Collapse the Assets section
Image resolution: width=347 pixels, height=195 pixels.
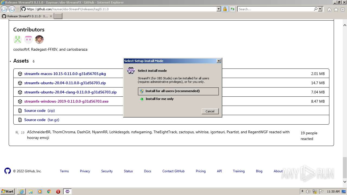click(x=21, y=61)
